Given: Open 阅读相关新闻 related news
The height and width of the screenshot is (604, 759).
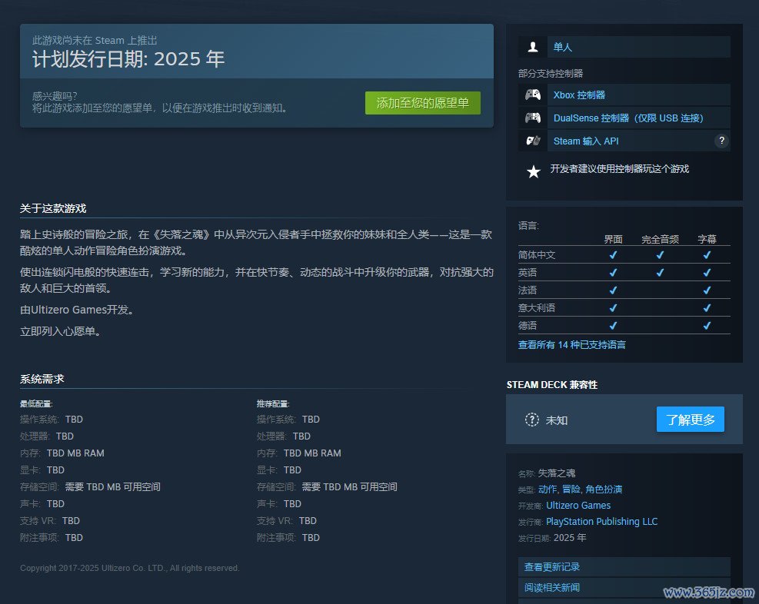Looking at the screenshot, I should point(624,588).
